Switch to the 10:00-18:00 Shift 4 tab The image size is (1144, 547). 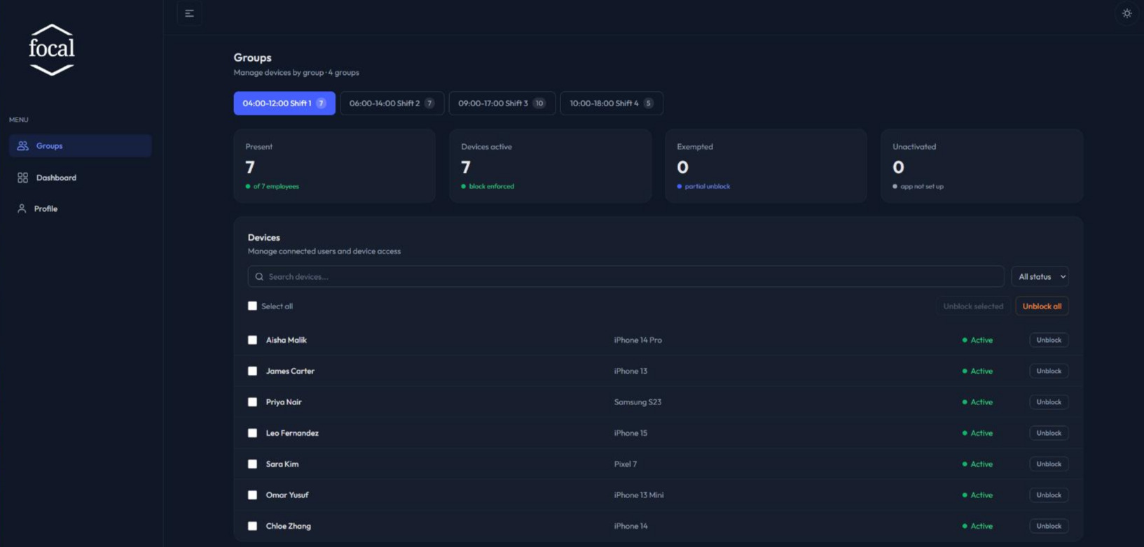612,103
